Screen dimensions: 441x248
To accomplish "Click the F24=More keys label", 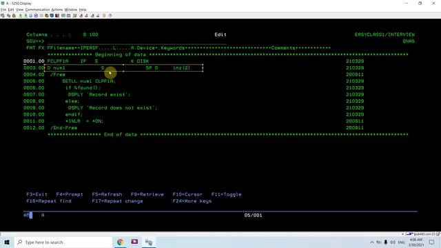I will (192, 201).
